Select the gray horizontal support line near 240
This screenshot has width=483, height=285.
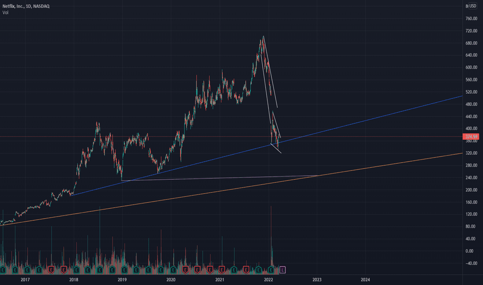pyautogui.click(x=219, y=178)
